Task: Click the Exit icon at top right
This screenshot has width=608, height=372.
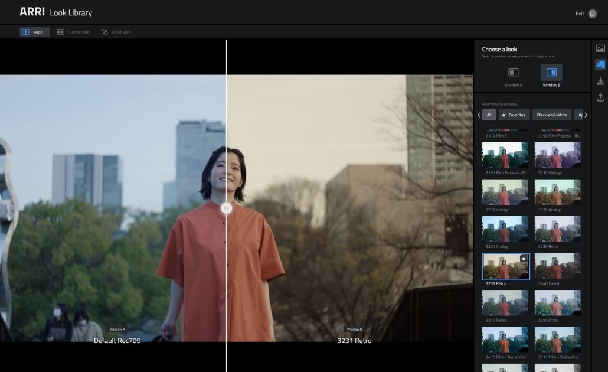Action: coord(593,14)
